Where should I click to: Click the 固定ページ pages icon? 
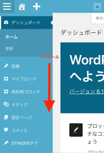(x=6, y=117)
